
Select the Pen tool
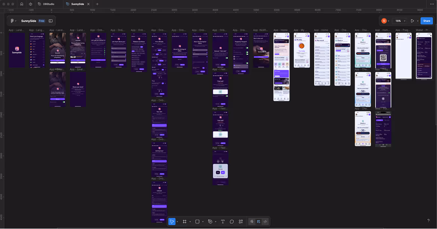(210, 222)
